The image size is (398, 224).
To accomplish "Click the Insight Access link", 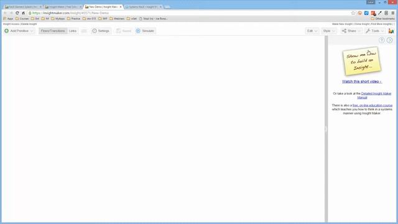I will [x=11, y=24].
